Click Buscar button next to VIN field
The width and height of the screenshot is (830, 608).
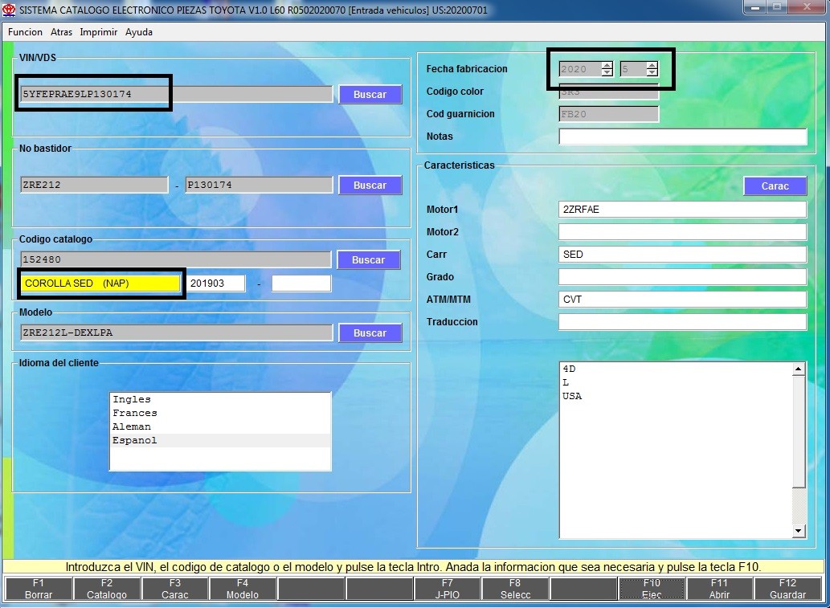click(370, 95)
